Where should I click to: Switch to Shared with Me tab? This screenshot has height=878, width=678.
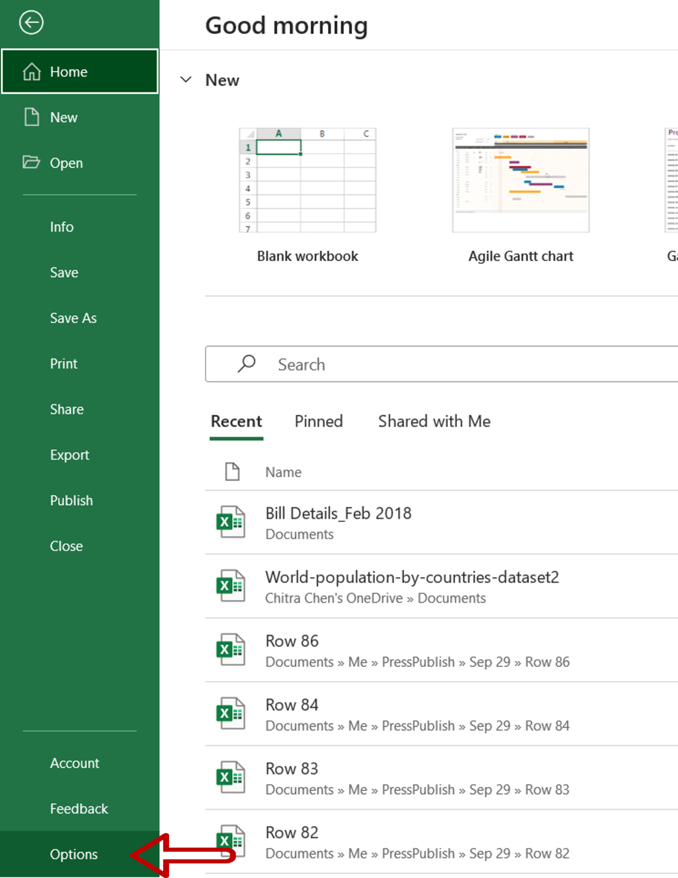[x=434, y=421]
